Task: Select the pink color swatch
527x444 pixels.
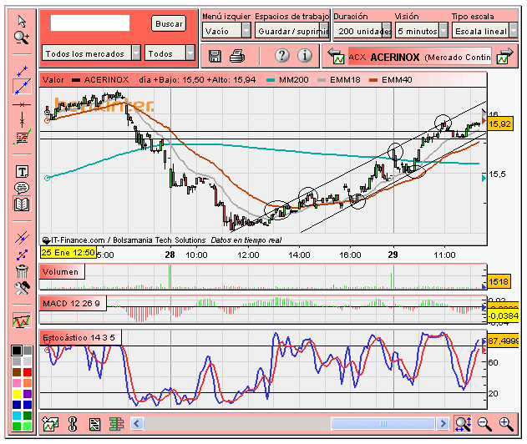Action: [x=17, y=383]
